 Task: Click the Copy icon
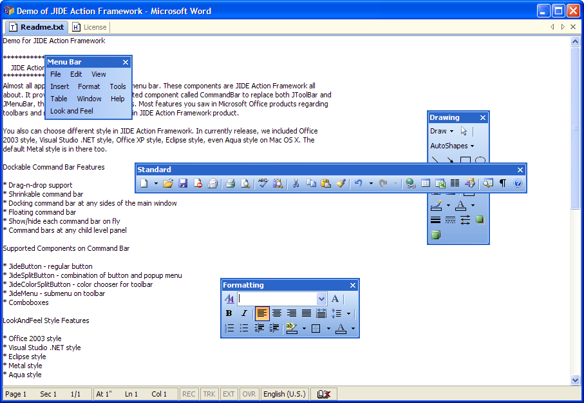pos(311,183)
